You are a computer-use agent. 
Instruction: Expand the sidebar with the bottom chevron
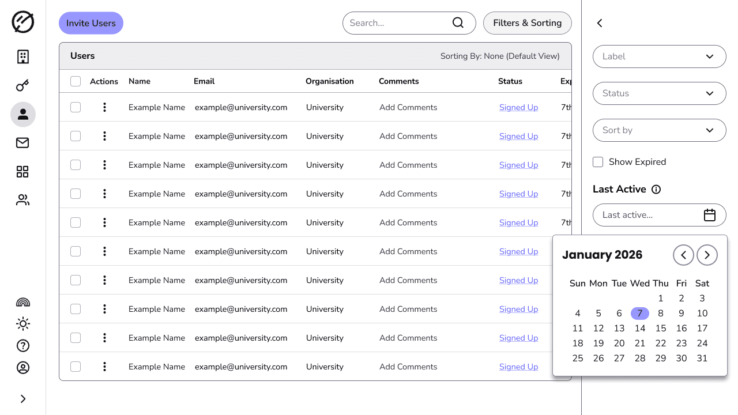(23, 399)
